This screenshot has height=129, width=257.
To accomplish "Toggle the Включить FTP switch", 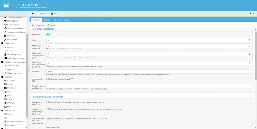I will (x=49, y=34).
